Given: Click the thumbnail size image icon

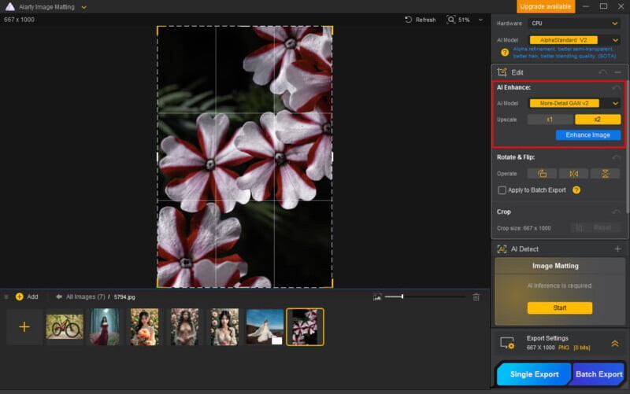Looking at the screenshot, I should [x=377, y=297].
